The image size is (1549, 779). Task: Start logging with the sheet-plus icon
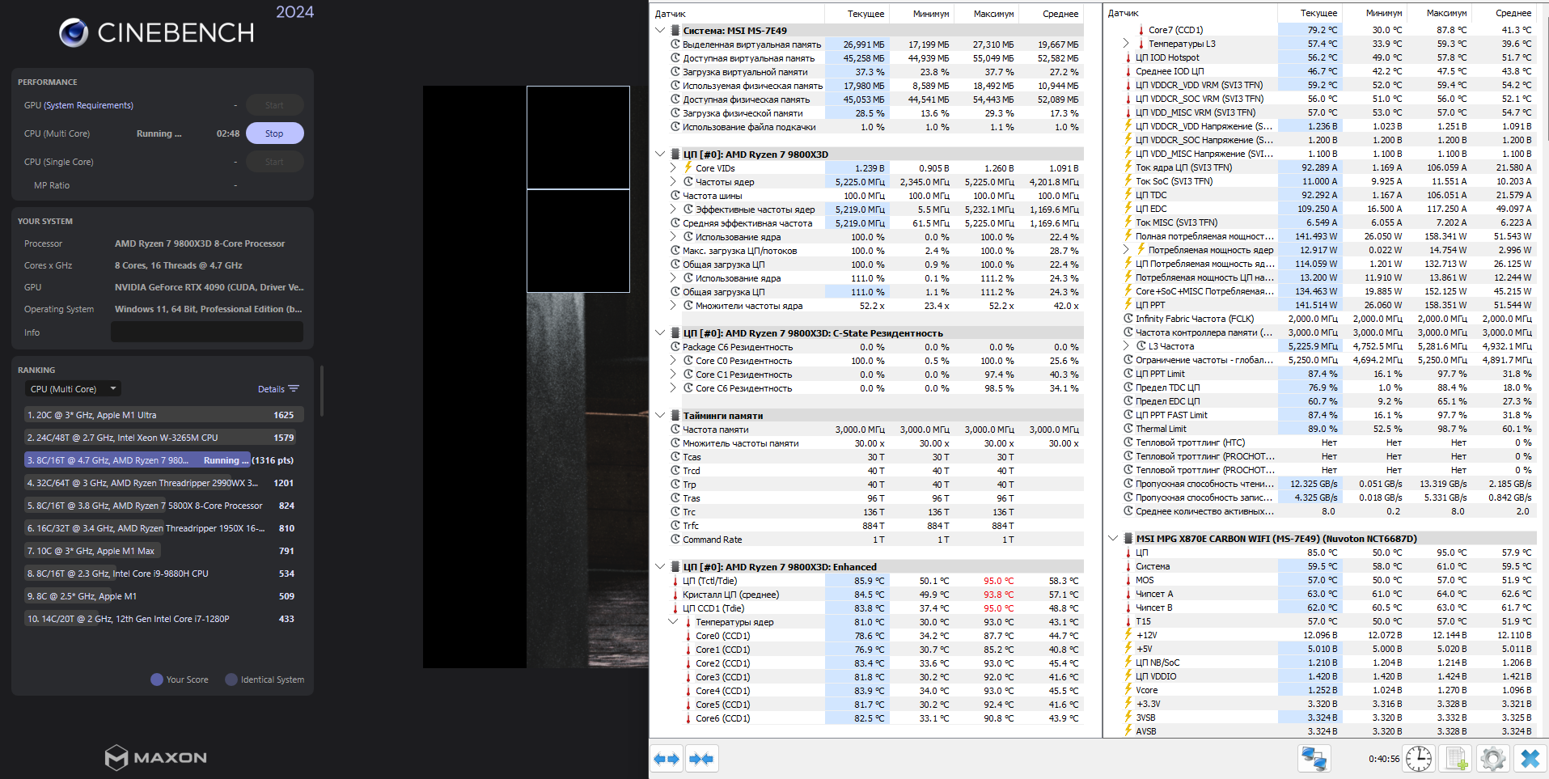[1456, 759]
